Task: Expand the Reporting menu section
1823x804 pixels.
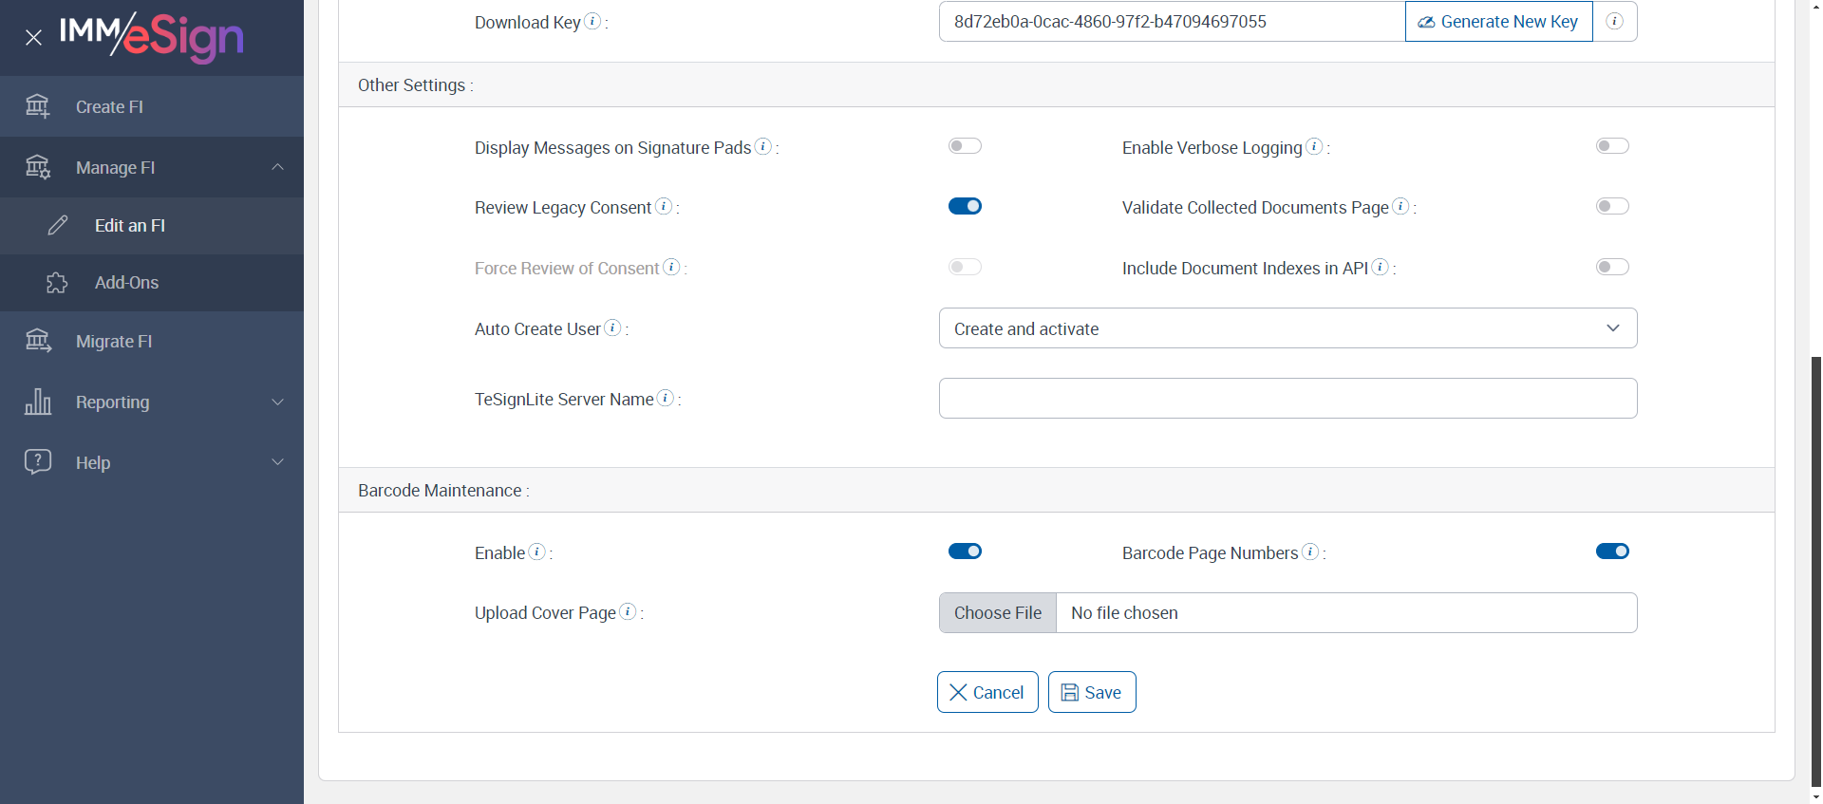Action: pos(152,402)
